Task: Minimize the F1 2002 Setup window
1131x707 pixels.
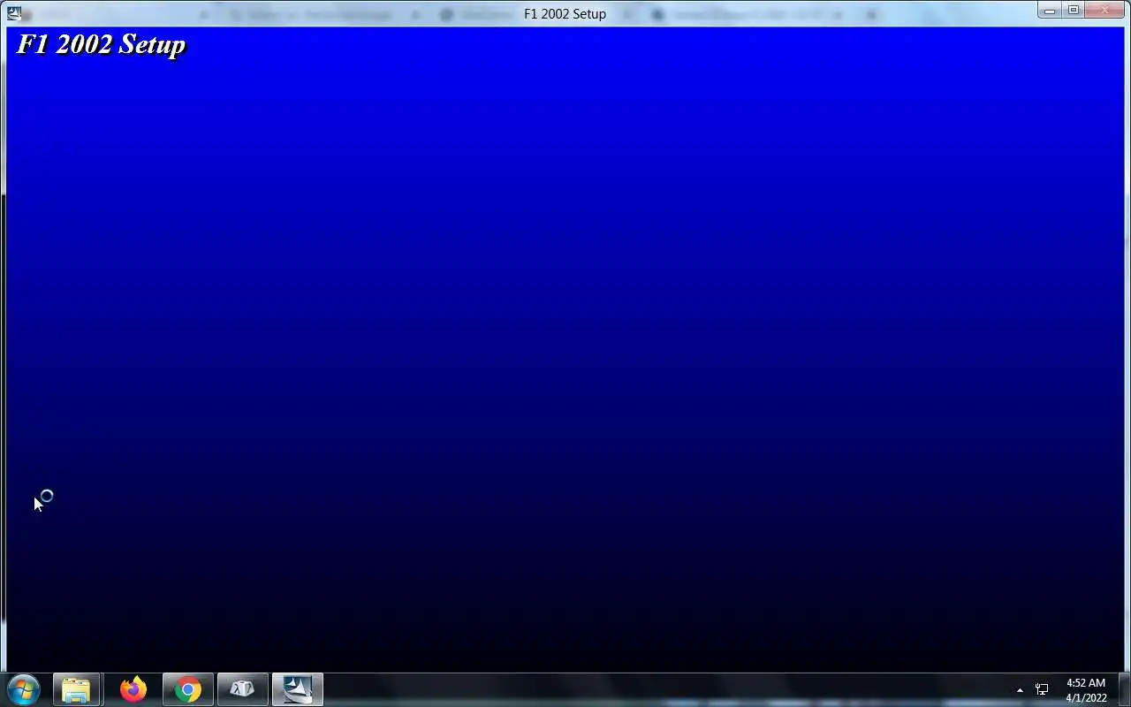Action: pos(1050,11)
